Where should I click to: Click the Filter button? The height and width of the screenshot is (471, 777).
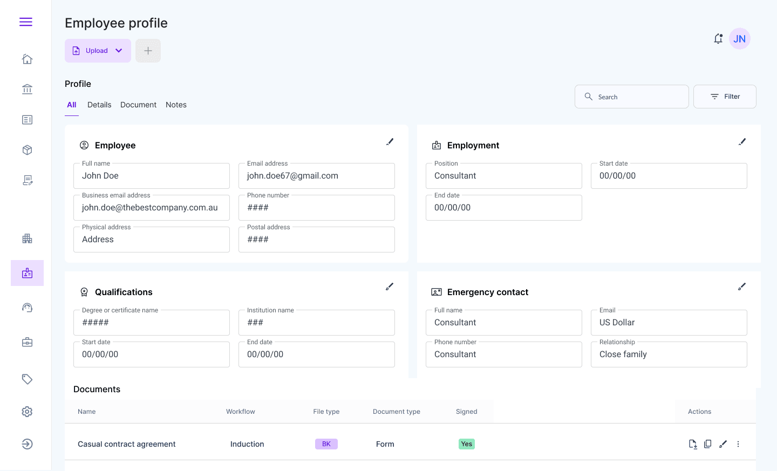725,97
